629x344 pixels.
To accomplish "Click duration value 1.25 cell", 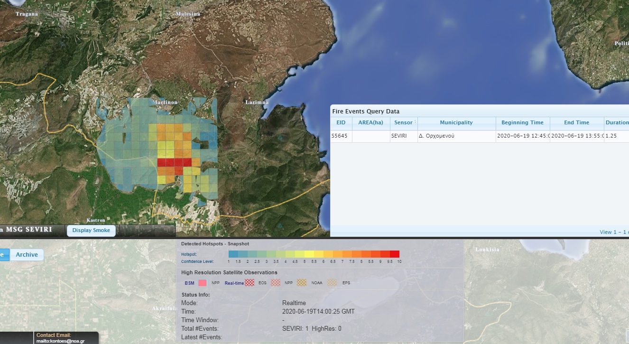I will tap(617, 136).
